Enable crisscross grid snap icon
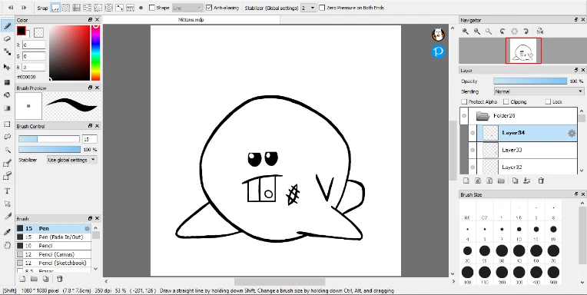This screenshot has height=295, width=587. point(76,8)
